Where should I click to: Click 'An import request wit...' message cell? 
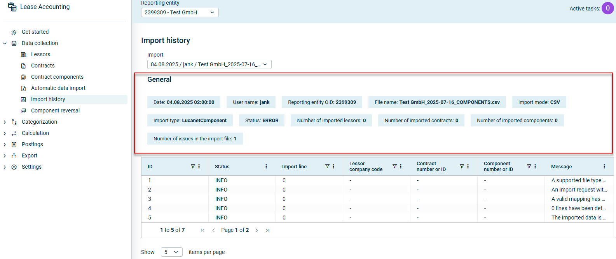tap(579, 190)
